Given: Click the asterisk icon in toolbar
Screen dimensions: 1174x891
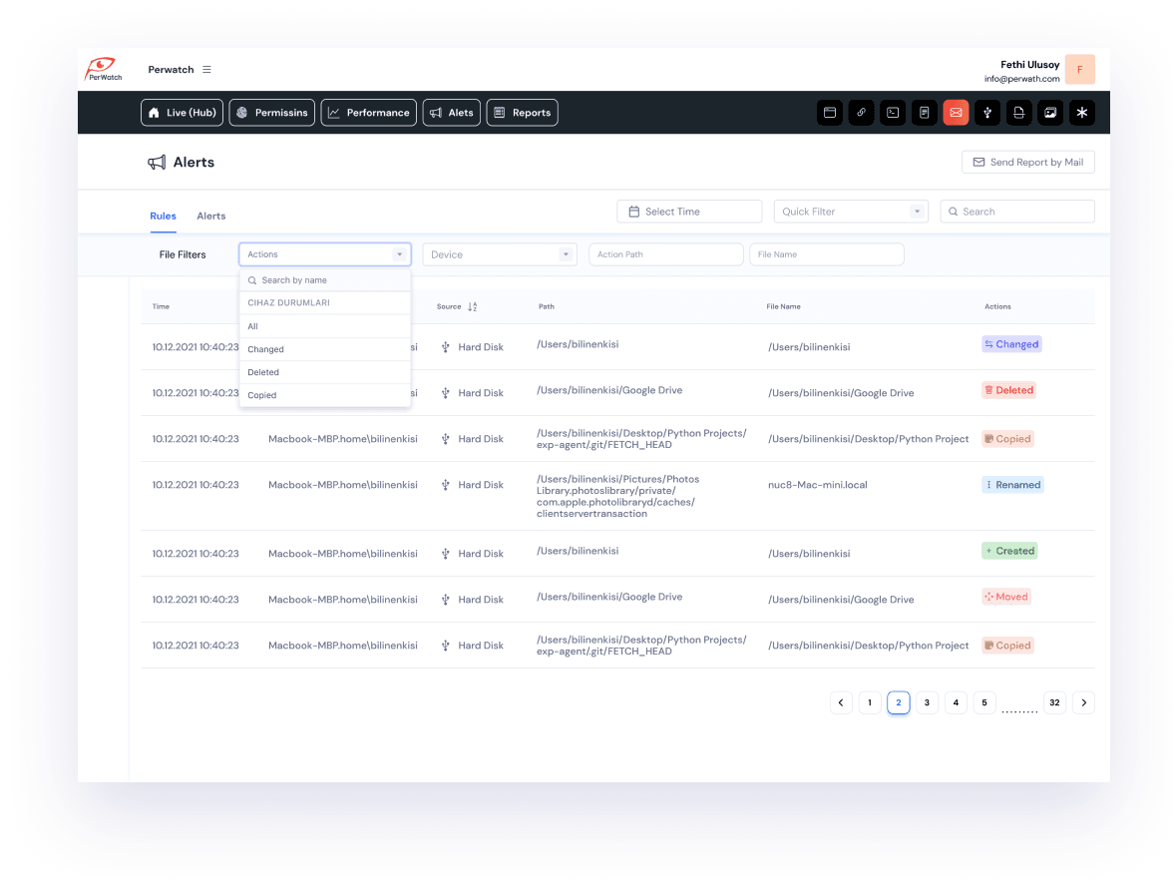Looking at the screenshot, I should [1081, 113].
